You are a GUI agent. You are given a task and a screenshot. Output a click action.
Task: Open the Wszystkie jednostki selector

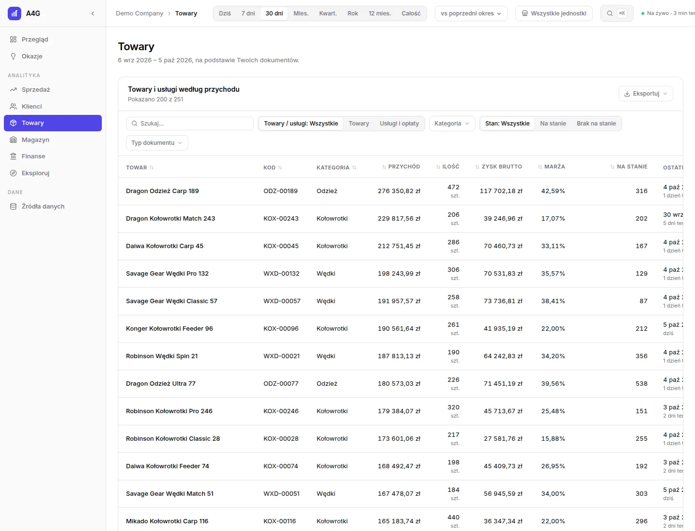point(554,14)
